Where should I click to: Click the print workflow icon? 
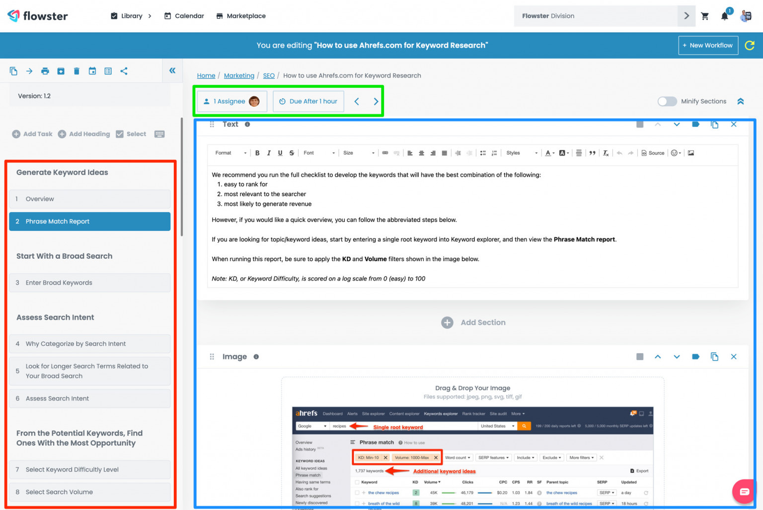click(45, 71)
